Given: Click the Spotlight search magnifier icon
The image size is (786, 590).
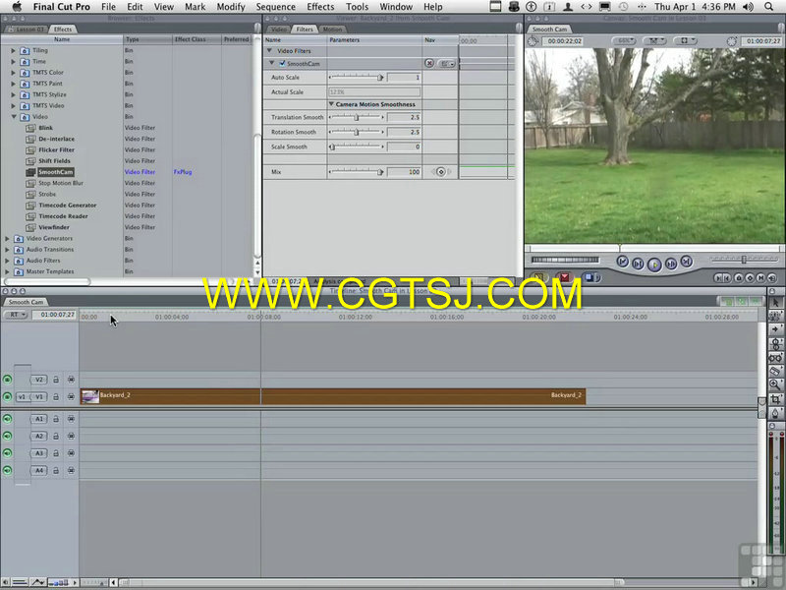Looking at the screenshot, I should tap(768, 7).
